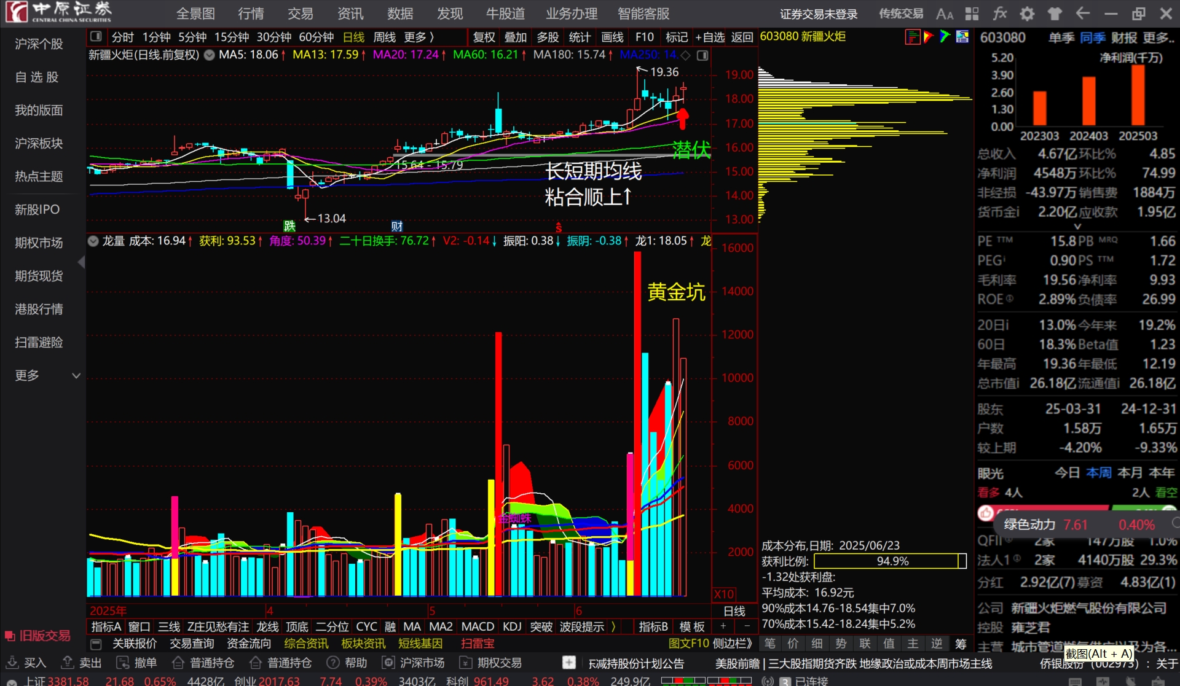Open the fx formula editor icon
The image size is (1180, 686).
point(1000,14)
